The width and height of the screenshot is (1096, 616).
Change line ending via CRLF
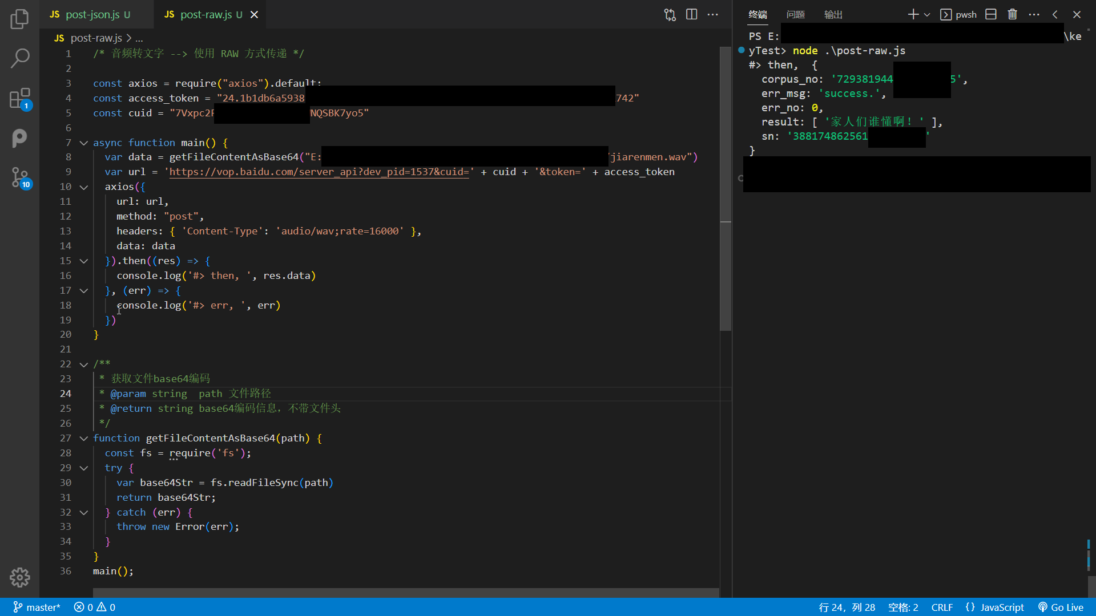coord(942,607)
